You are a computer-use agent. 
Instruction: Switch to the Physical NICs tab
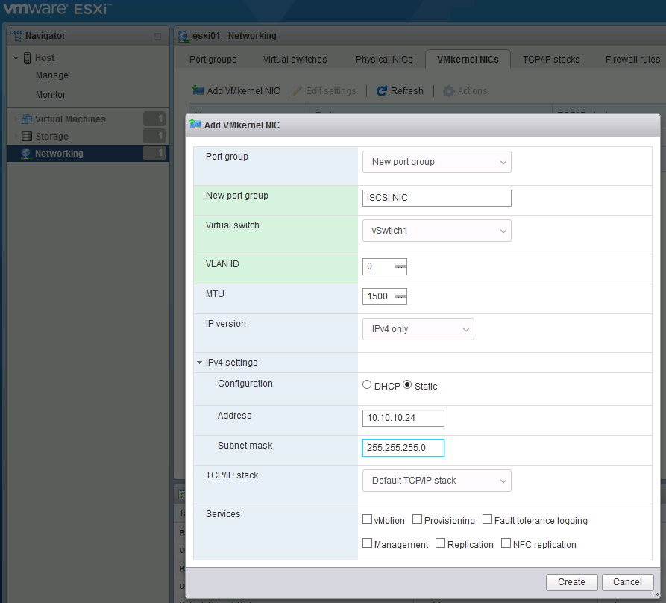coord(384,60)
